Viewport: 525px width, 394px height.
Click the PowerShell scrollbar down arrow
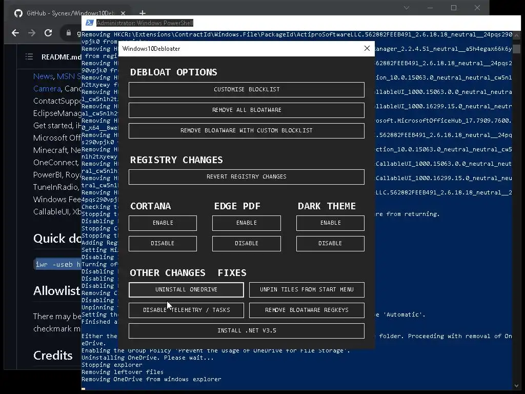coord(516,386)
